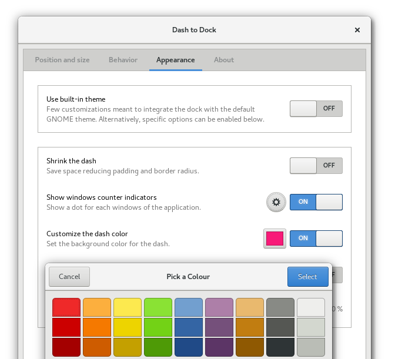Viewport: 395px width, 359px height.
Task: Select the pale grey swatch in middle row
Action: [x=311, y=327]
